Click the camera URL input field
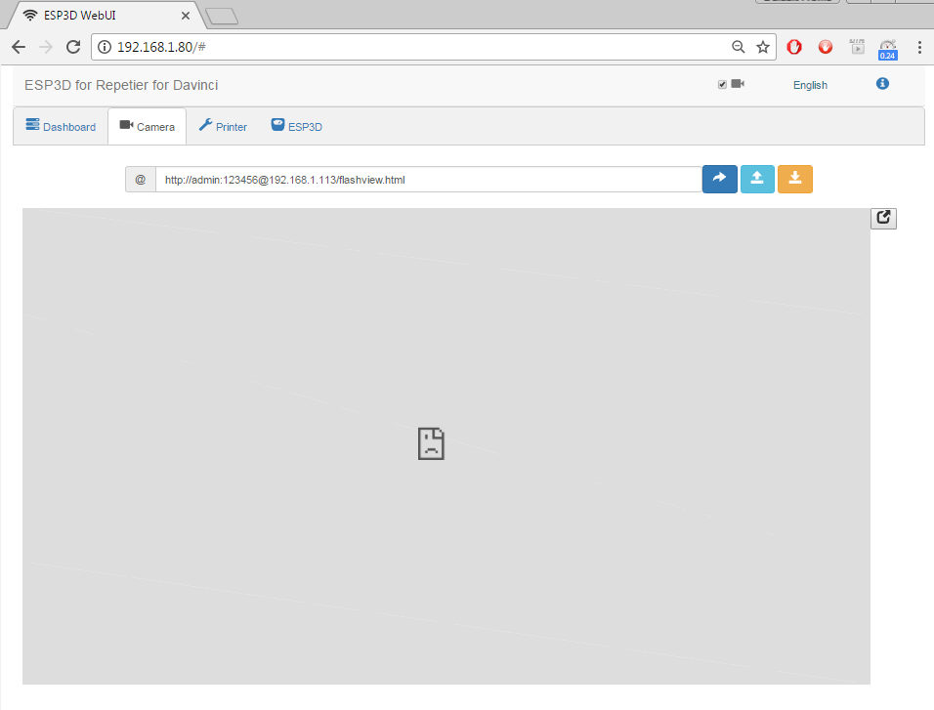Viewport: 934px width, 710px height. (x=428, y=180)
